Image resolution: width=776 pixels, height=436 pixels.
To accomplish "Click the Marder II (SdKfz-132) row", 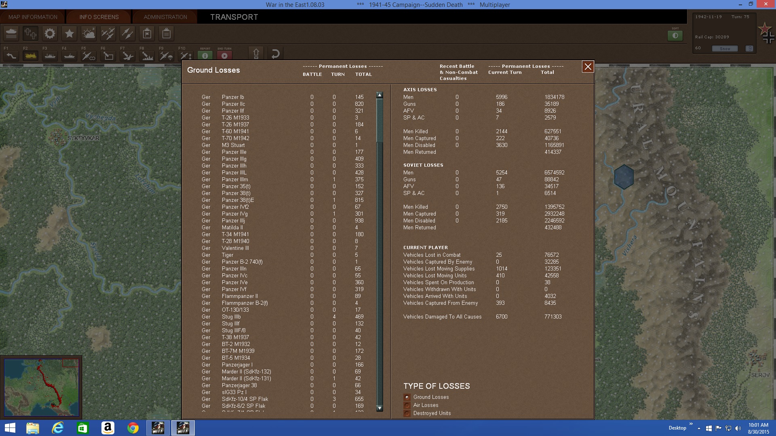I will click(x=283, y=371).
